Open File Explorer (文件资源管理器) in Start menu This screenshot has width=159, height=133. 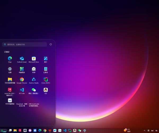coord(10,81)
